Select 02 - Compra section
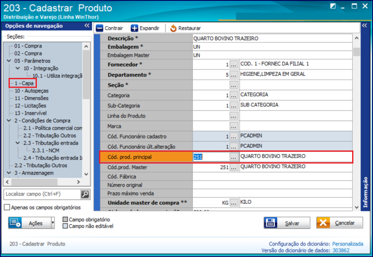This screenshot has height=257, width=373. (x=28, y=53)
